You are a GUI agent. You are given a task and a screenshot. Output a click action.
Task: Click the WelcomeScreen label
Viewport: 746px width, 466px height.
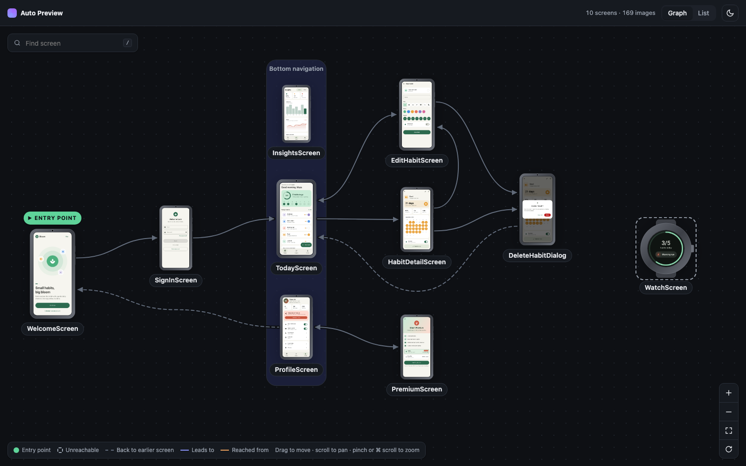53,329
